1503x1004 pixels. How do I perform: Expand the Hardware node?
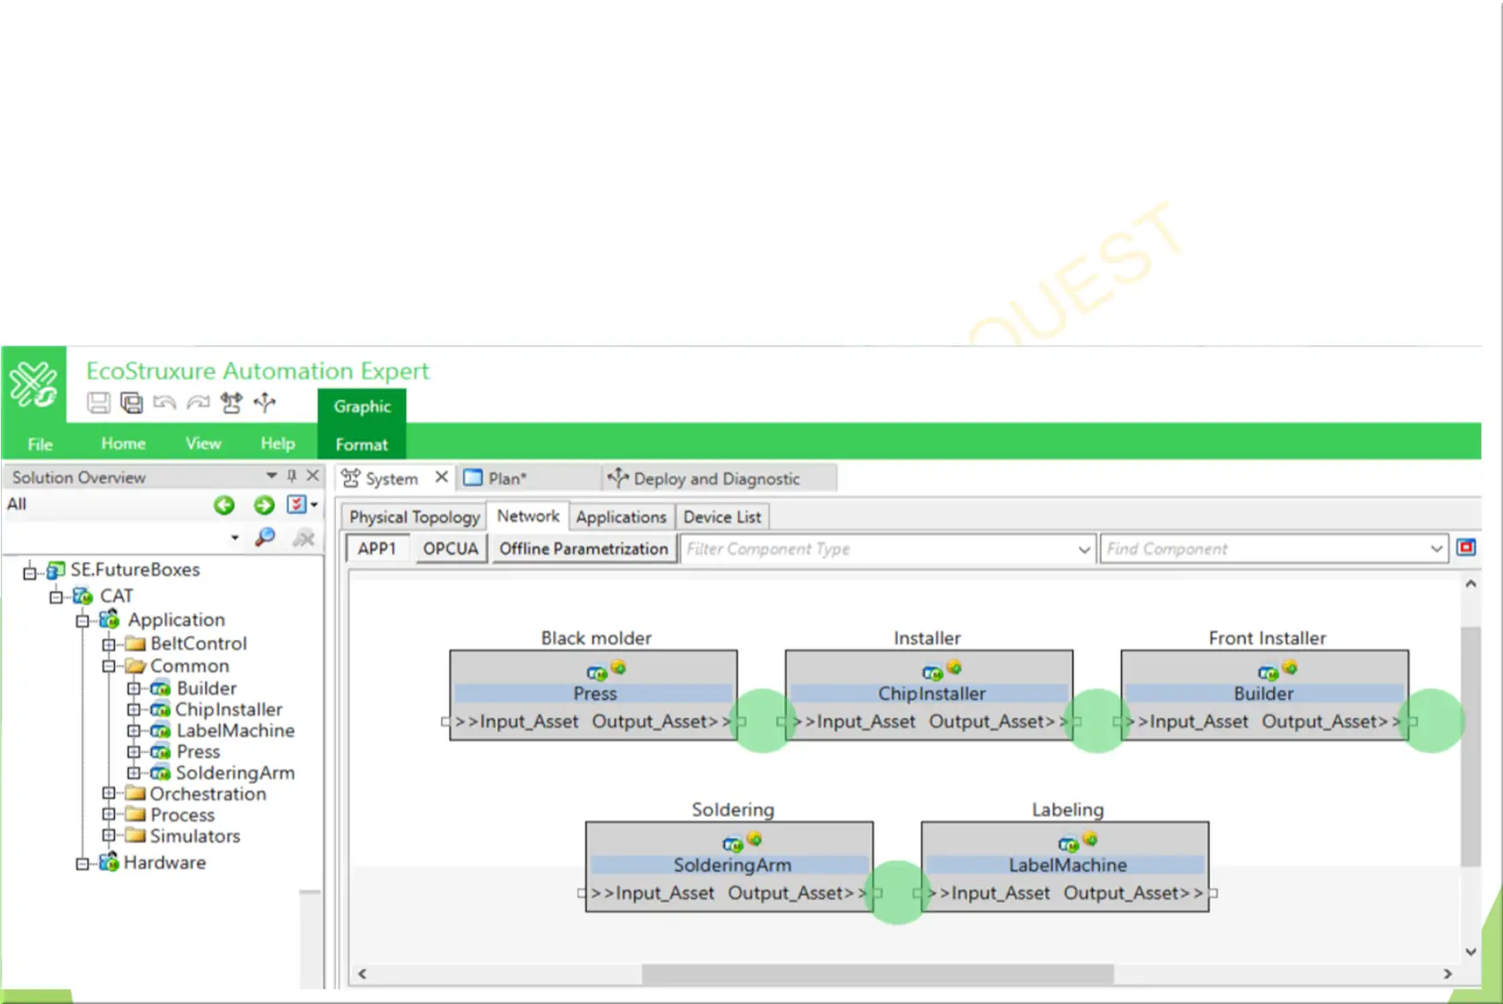click(82, 863)
